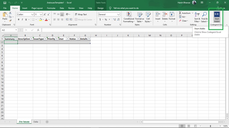Click the formula bar input

tap(117, 30)
